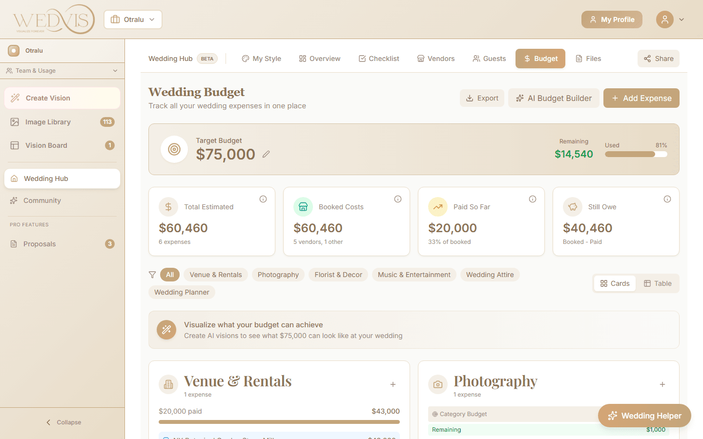Open the Vendors tab in Wedding Hub

point(435,58)
